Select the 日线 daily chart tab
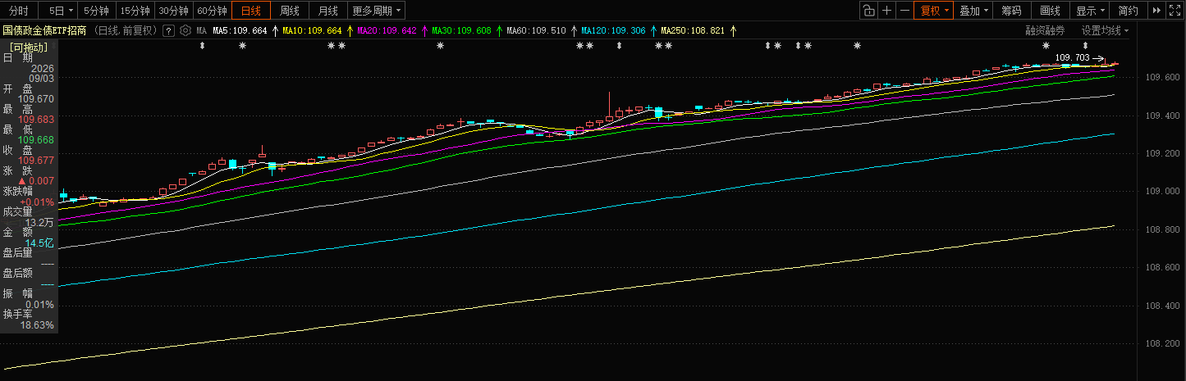This screenshot has width=1186, height=381. click(x=251, y=11)
